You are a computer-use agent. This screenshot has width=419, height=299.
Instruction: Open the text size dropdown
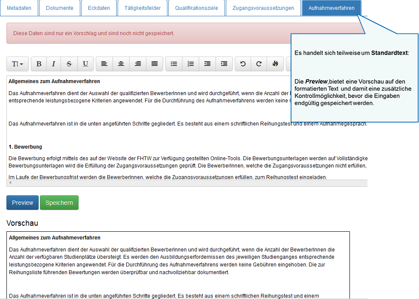tap(18, 64)
